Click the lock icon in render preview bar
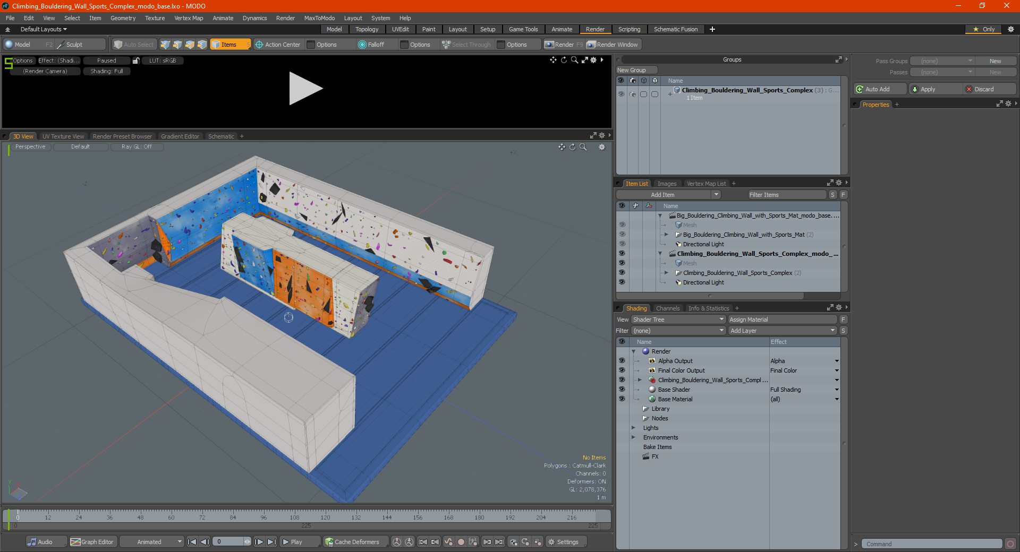 [x=136, y=61]
